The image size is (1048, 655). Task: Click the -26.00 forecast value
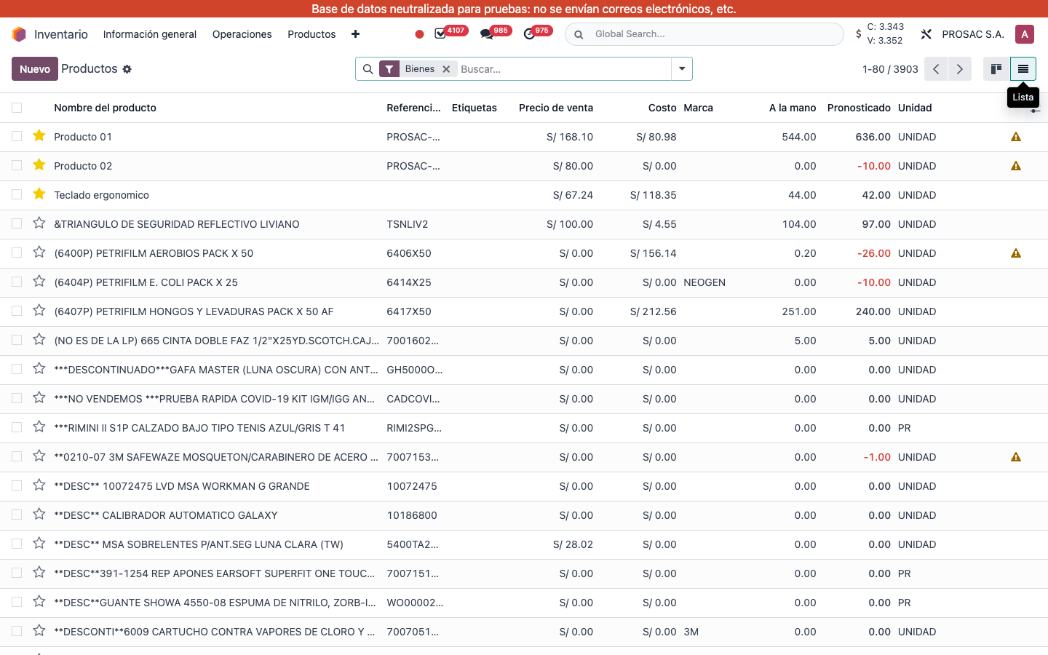click(x=873, y=253)
